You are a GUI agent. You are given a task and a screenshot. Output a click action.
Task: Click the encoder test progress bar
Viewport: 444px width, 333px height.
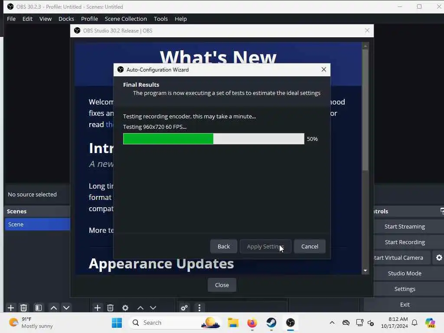214,139
